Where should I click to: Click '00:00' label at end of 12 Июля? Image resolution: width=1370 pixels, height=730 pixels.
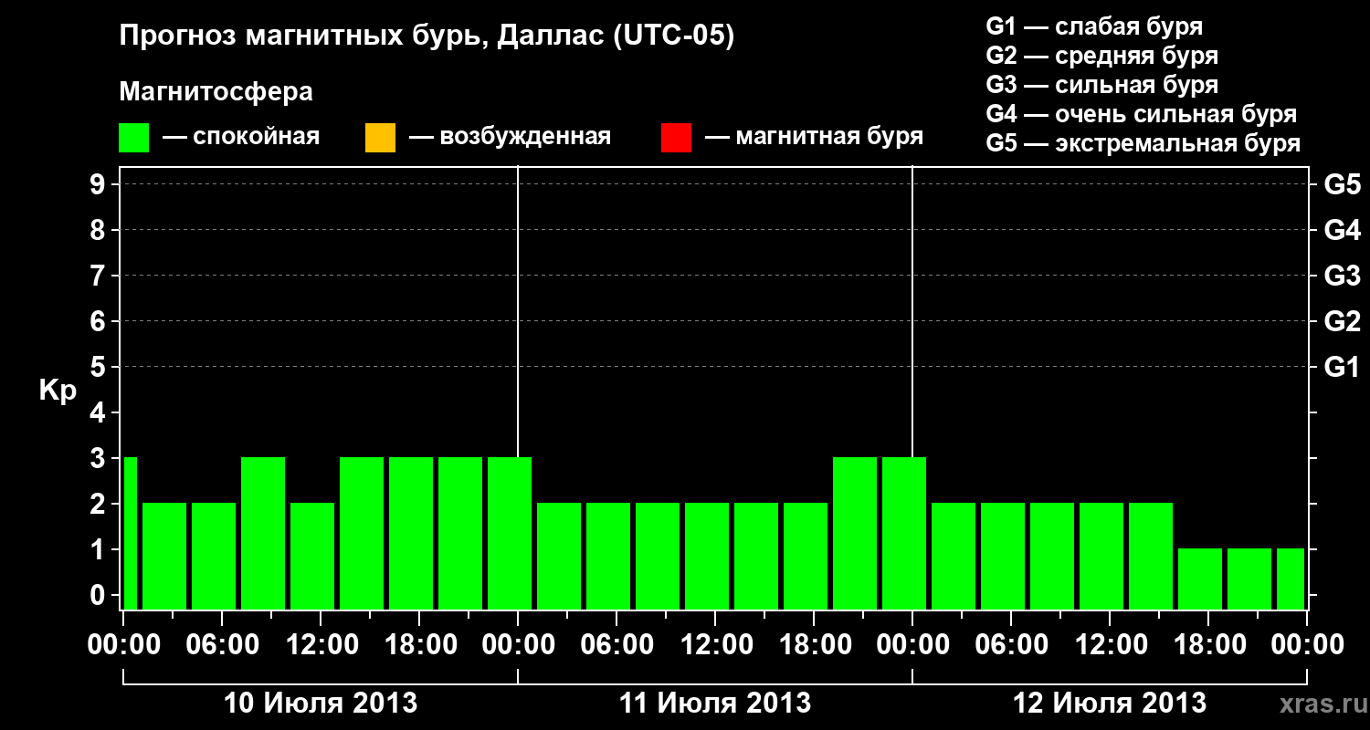point(1307,645)
